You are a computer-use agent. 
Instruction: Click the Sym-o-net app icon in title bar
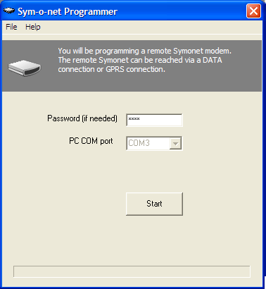pos(9,11)
